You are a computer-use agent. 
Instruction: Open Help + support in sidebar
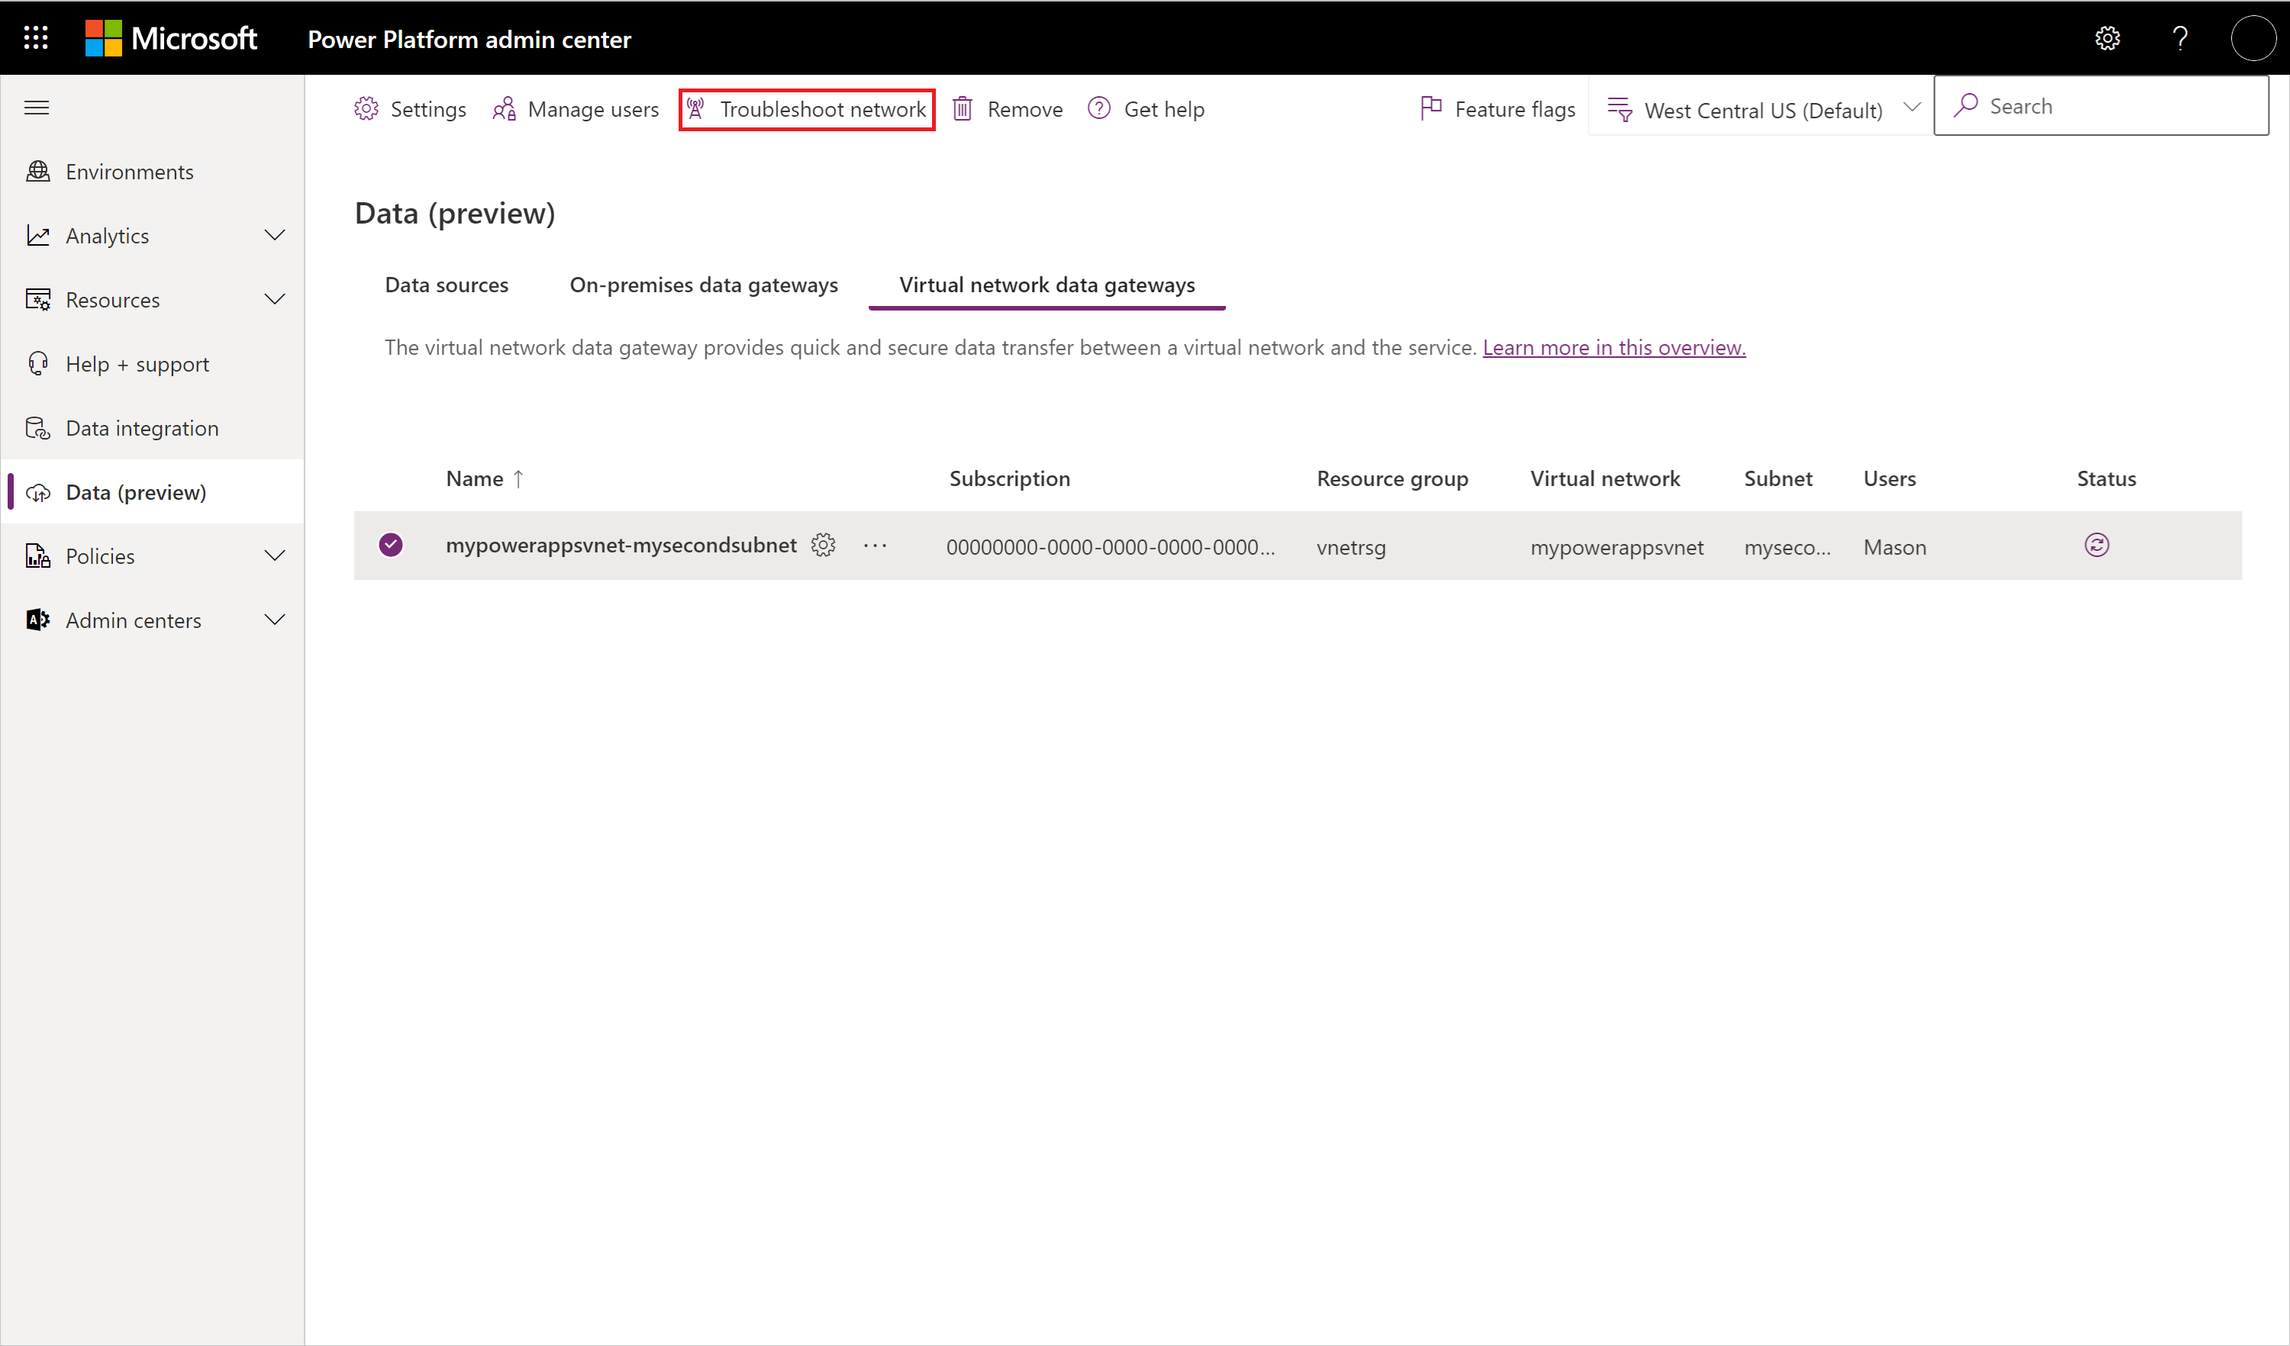pyautogui.click(x=153, y=363)
